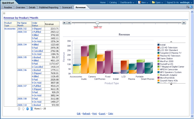Switch to the Details tab
The width and height of the screenshot is (194, 119).
coord(32,7)
